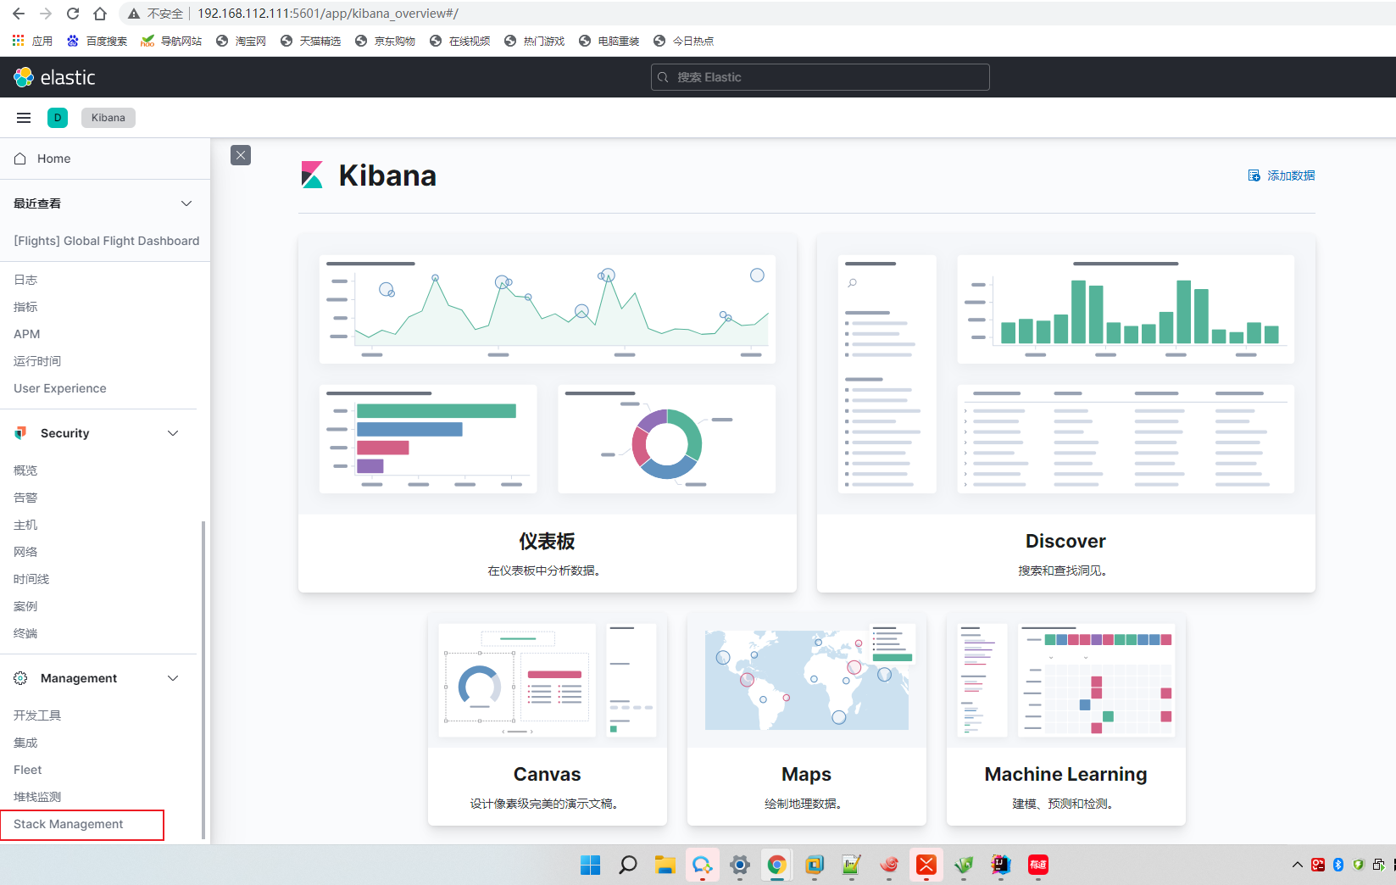This screenshot has width=1396, height=885.
Task: Open Security 案例
Action: click(25, 606)
